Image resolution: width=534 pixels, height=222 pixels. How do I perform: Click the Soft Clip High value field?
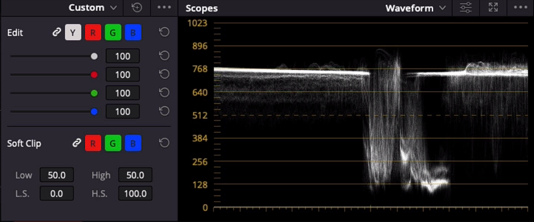pos(135,175)
